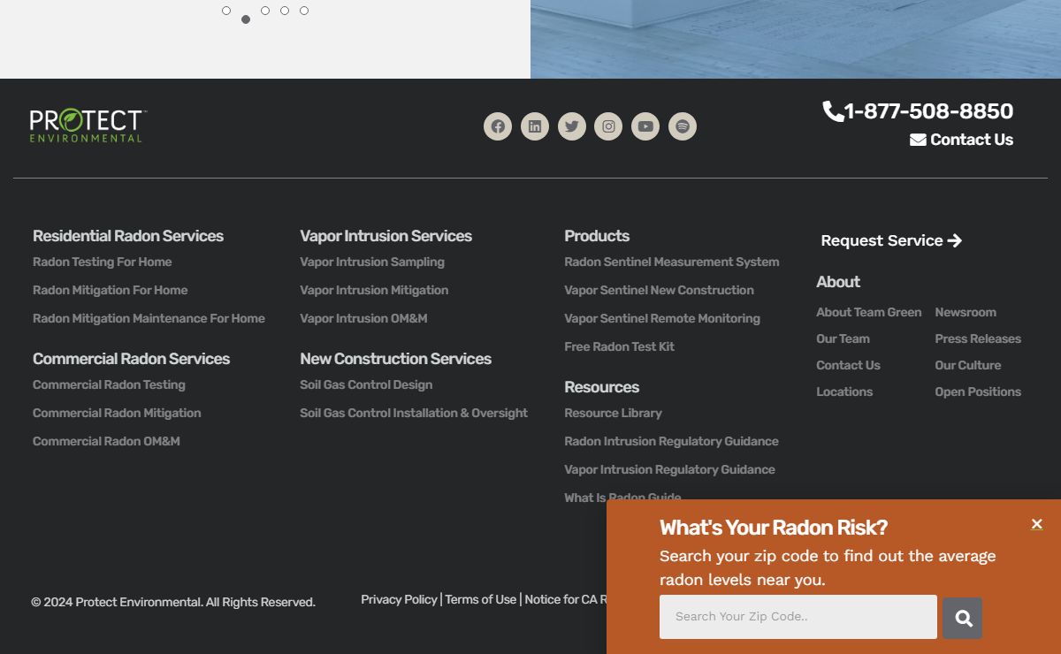This screenshot has height=654, width=1061.
Task: Open Products heading link
Action: [x=597, y=236]
